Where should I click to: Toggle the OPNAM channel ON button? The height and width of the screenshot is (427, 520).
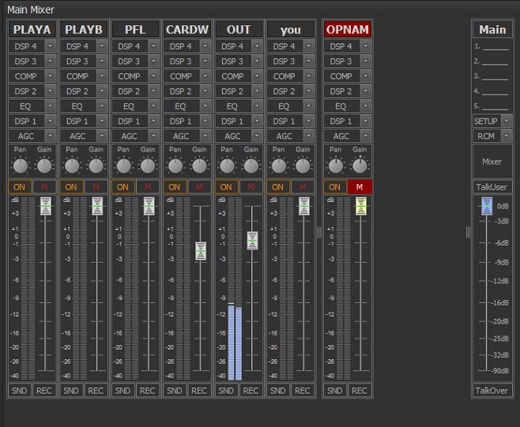point(335,187)
